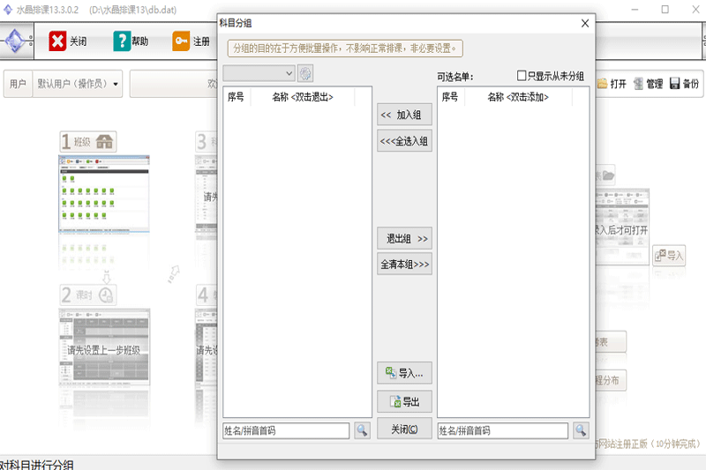Expand the group selection combo box
Image resolution: width=706 pixels, height=470 pixels.
(x=259, y=73)
